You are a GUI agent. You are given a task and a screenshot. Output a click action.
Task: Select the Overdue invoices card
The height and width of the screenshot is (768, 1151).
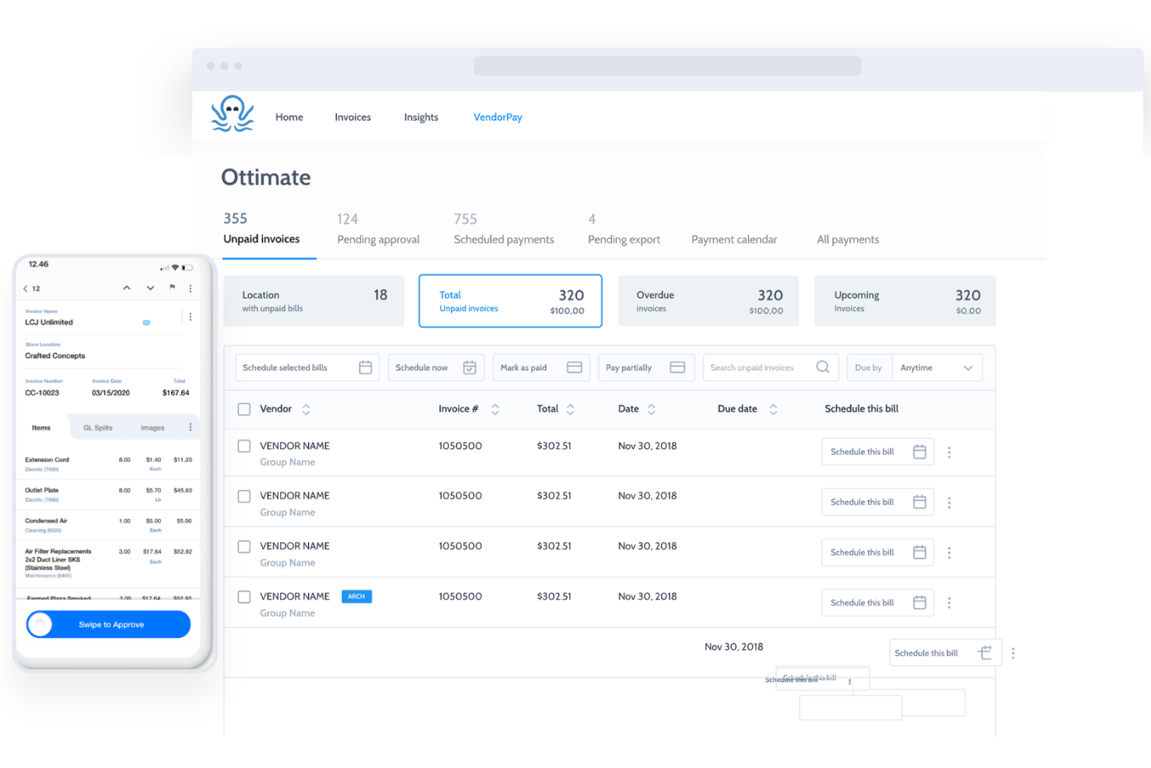[x=708, y=300]
